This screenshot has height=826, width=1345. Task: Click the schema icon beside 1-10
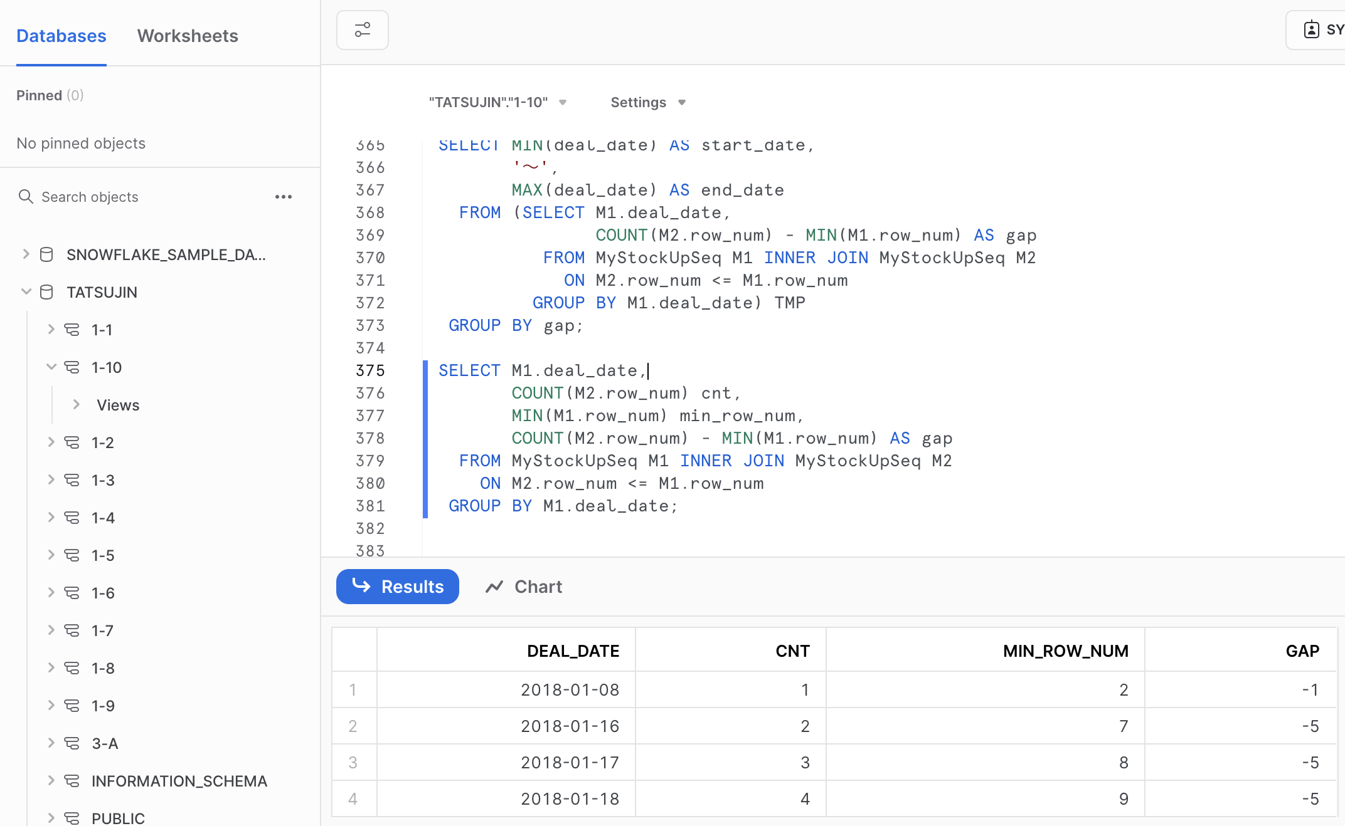click(71, 367)
